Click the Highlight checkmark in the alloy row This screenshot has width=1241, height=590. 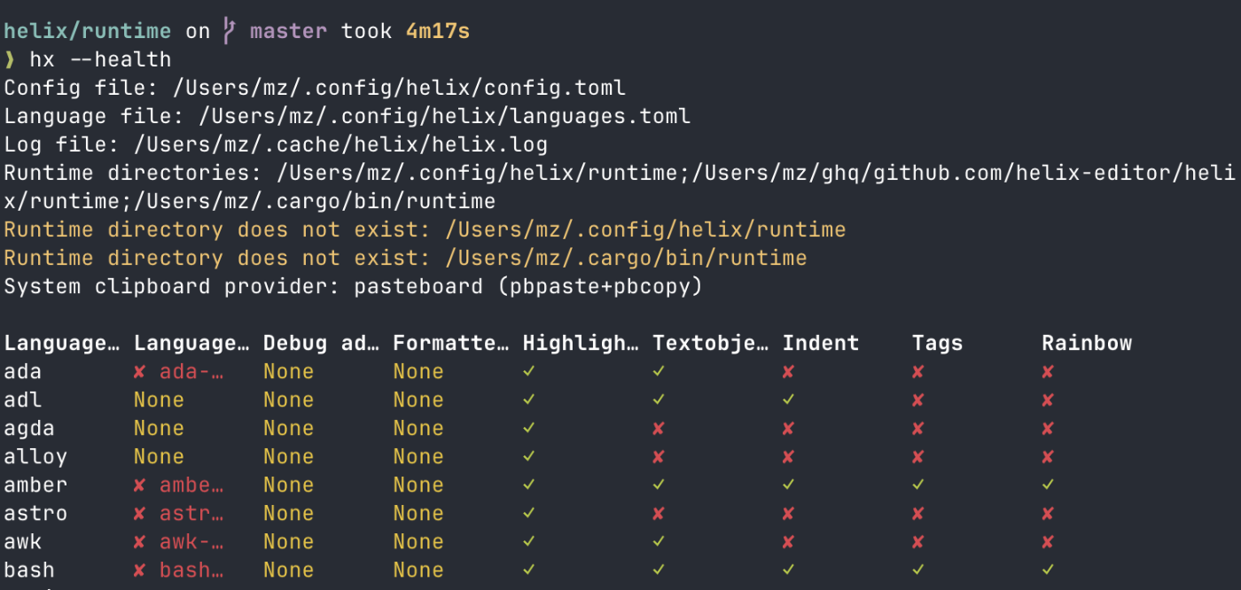pyautogui.click(x=529, y=457)
